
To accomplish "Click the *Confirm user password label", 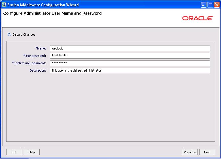I will (29, 63).
